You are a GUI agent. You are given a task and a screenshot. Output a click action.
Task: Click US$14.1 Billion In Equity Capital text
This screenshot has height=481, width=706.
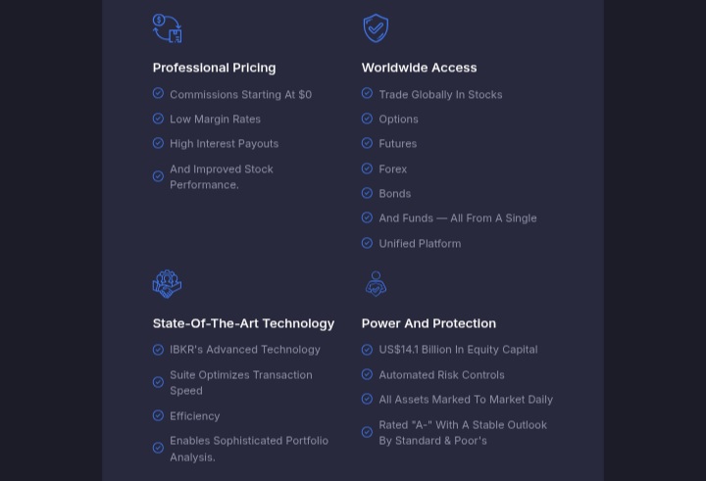point(458,350)
